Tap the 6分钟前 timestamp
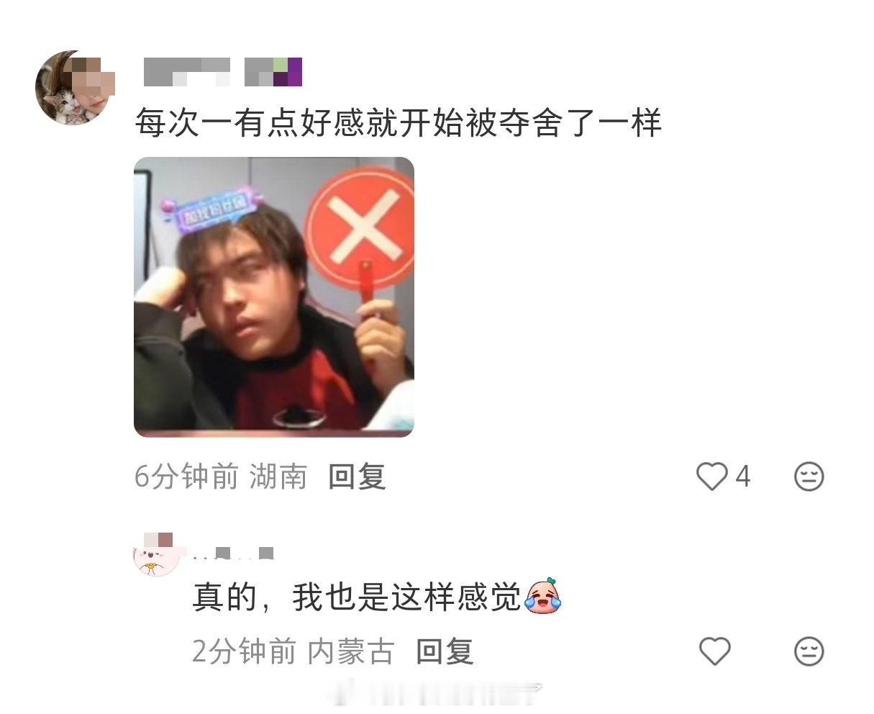The height and width of the screenshot is (714, 874). pyautogui.click(x=186, y=476)
